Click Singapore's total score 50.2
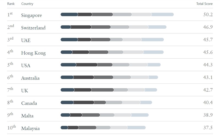220x136 pixels. [x=208, y=14]
